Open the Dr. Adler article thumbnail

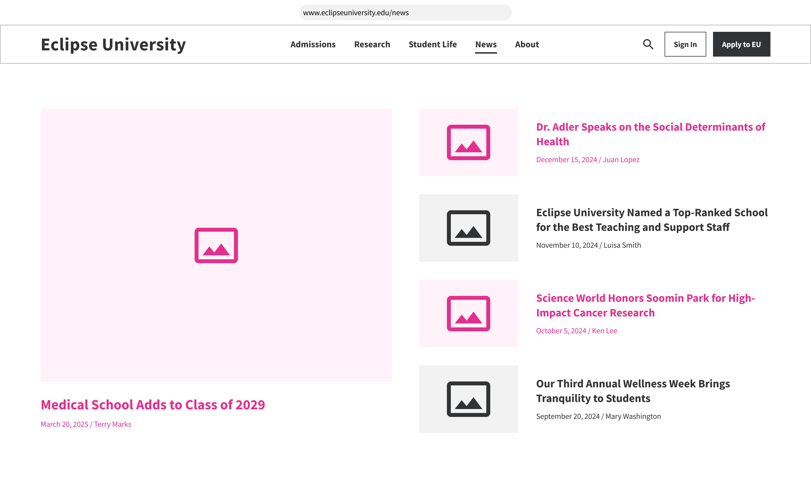(x=469, y=142)
